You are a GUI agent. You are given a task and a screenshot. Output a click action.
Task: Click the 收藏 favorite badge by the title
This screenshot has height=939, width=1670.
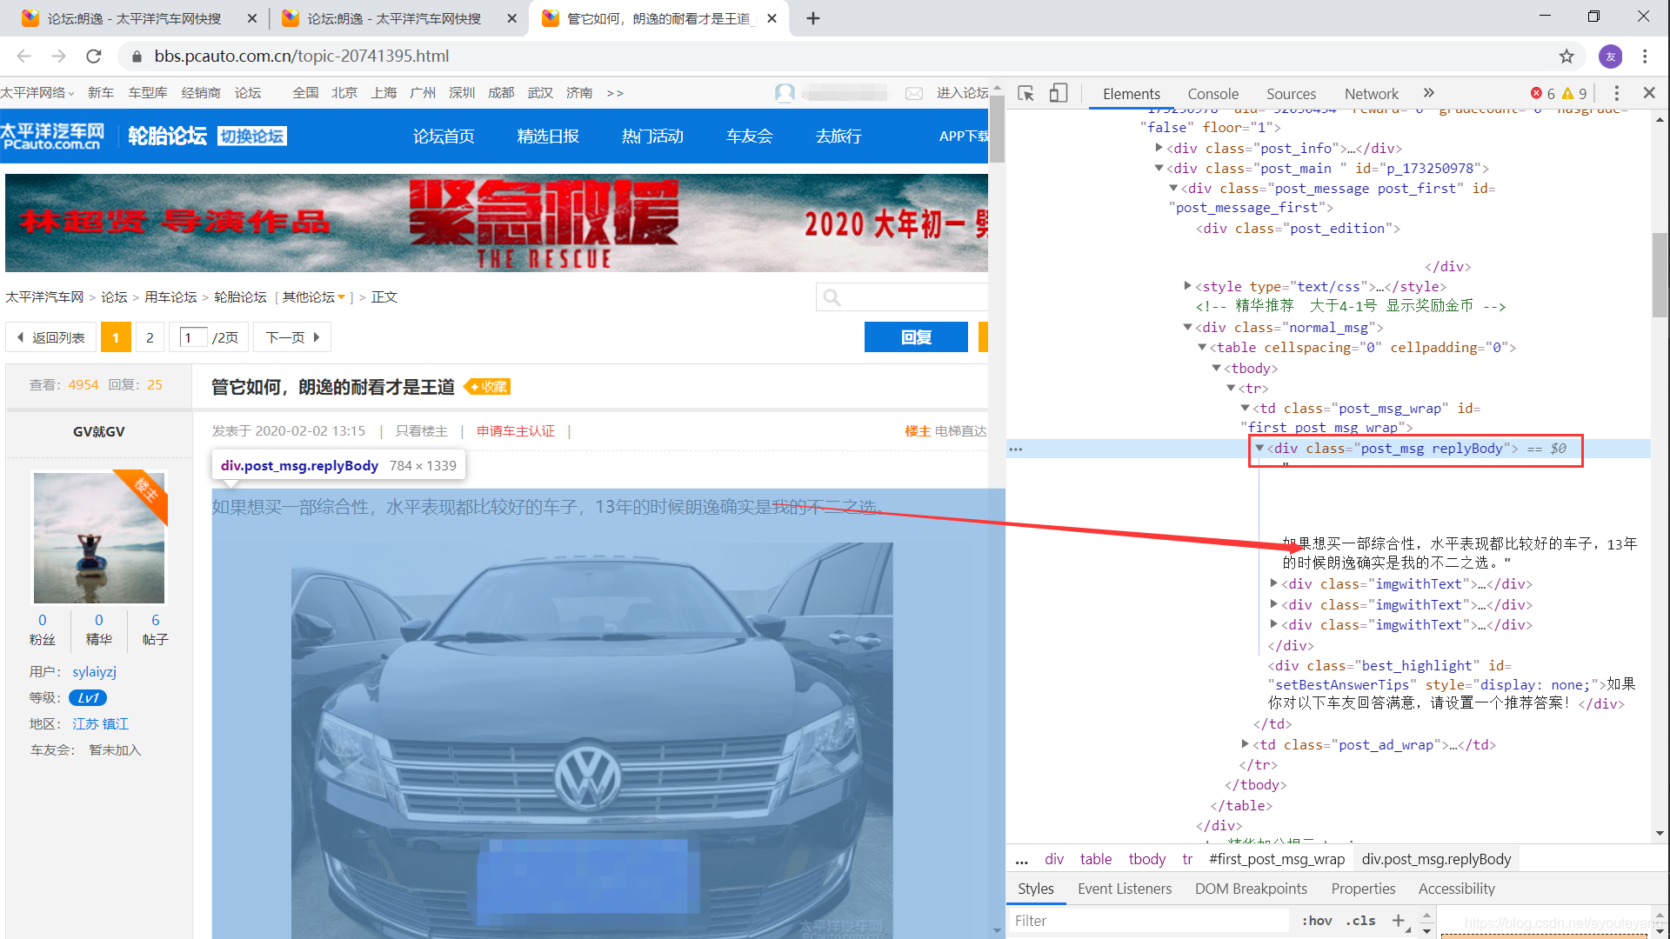tap(487, 387)
